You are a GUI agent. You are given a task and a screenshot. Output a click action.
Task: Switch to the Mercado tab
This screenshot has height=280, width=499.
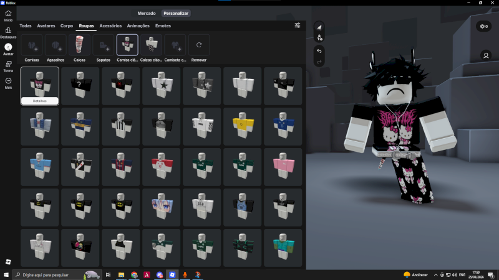(147, 13)
